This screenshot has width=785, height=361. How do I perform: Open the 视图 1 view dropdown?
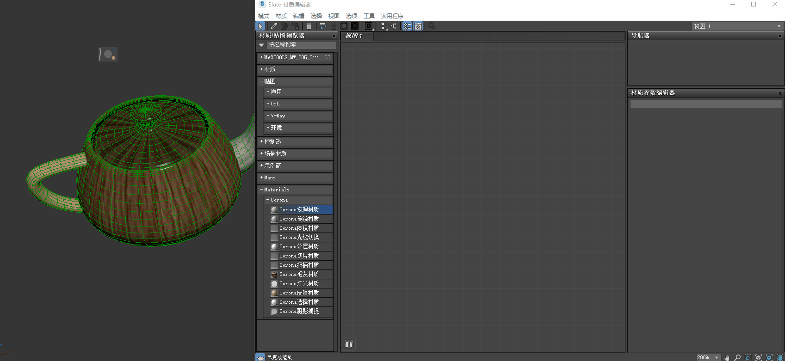(737, 26)
